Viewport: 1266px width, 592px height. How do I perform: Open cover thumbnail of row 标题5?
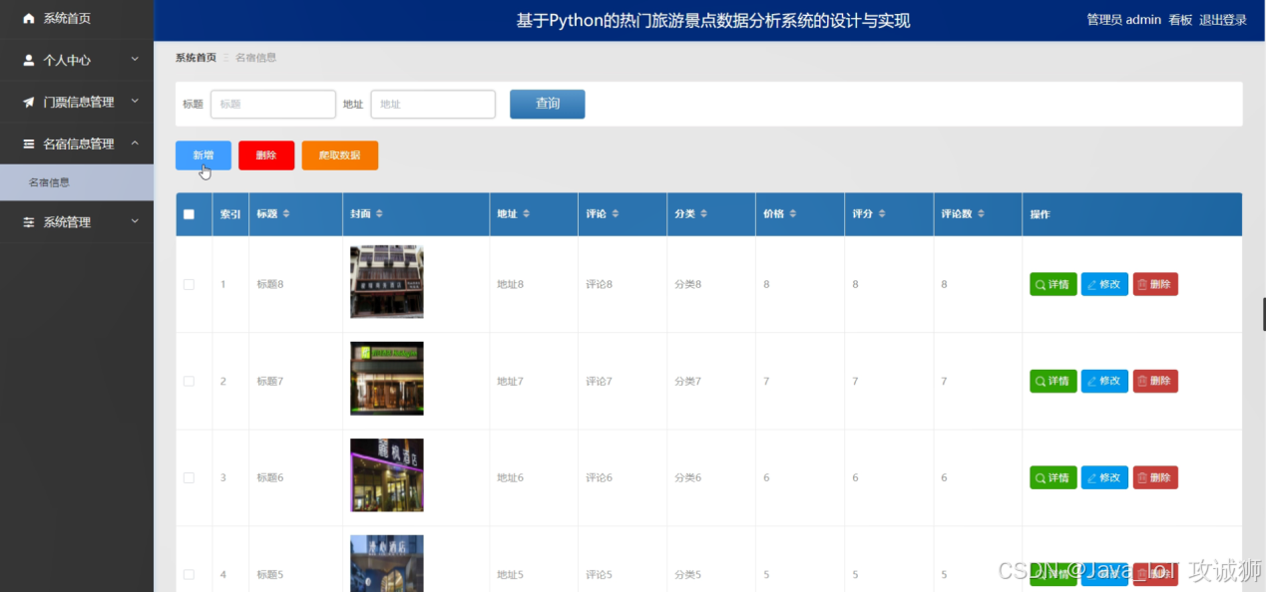pyautogui.click(x=387, y=563)
